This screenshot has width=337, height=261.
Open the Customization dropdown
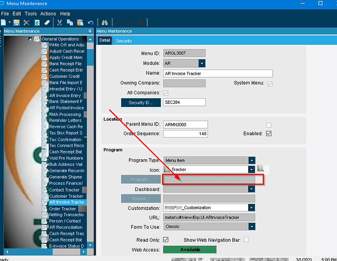click(x=251, y=208)
